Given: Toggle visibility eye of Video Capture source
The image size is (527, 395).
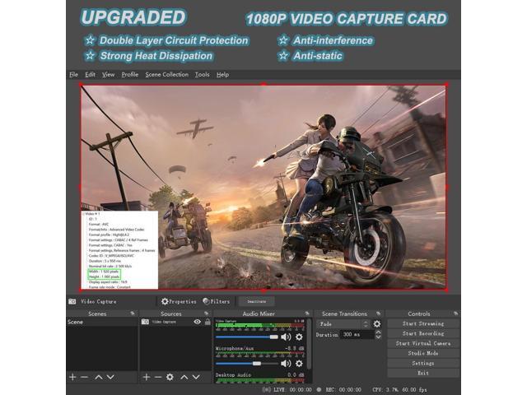Looking at the screenshot, I should 198,322.
